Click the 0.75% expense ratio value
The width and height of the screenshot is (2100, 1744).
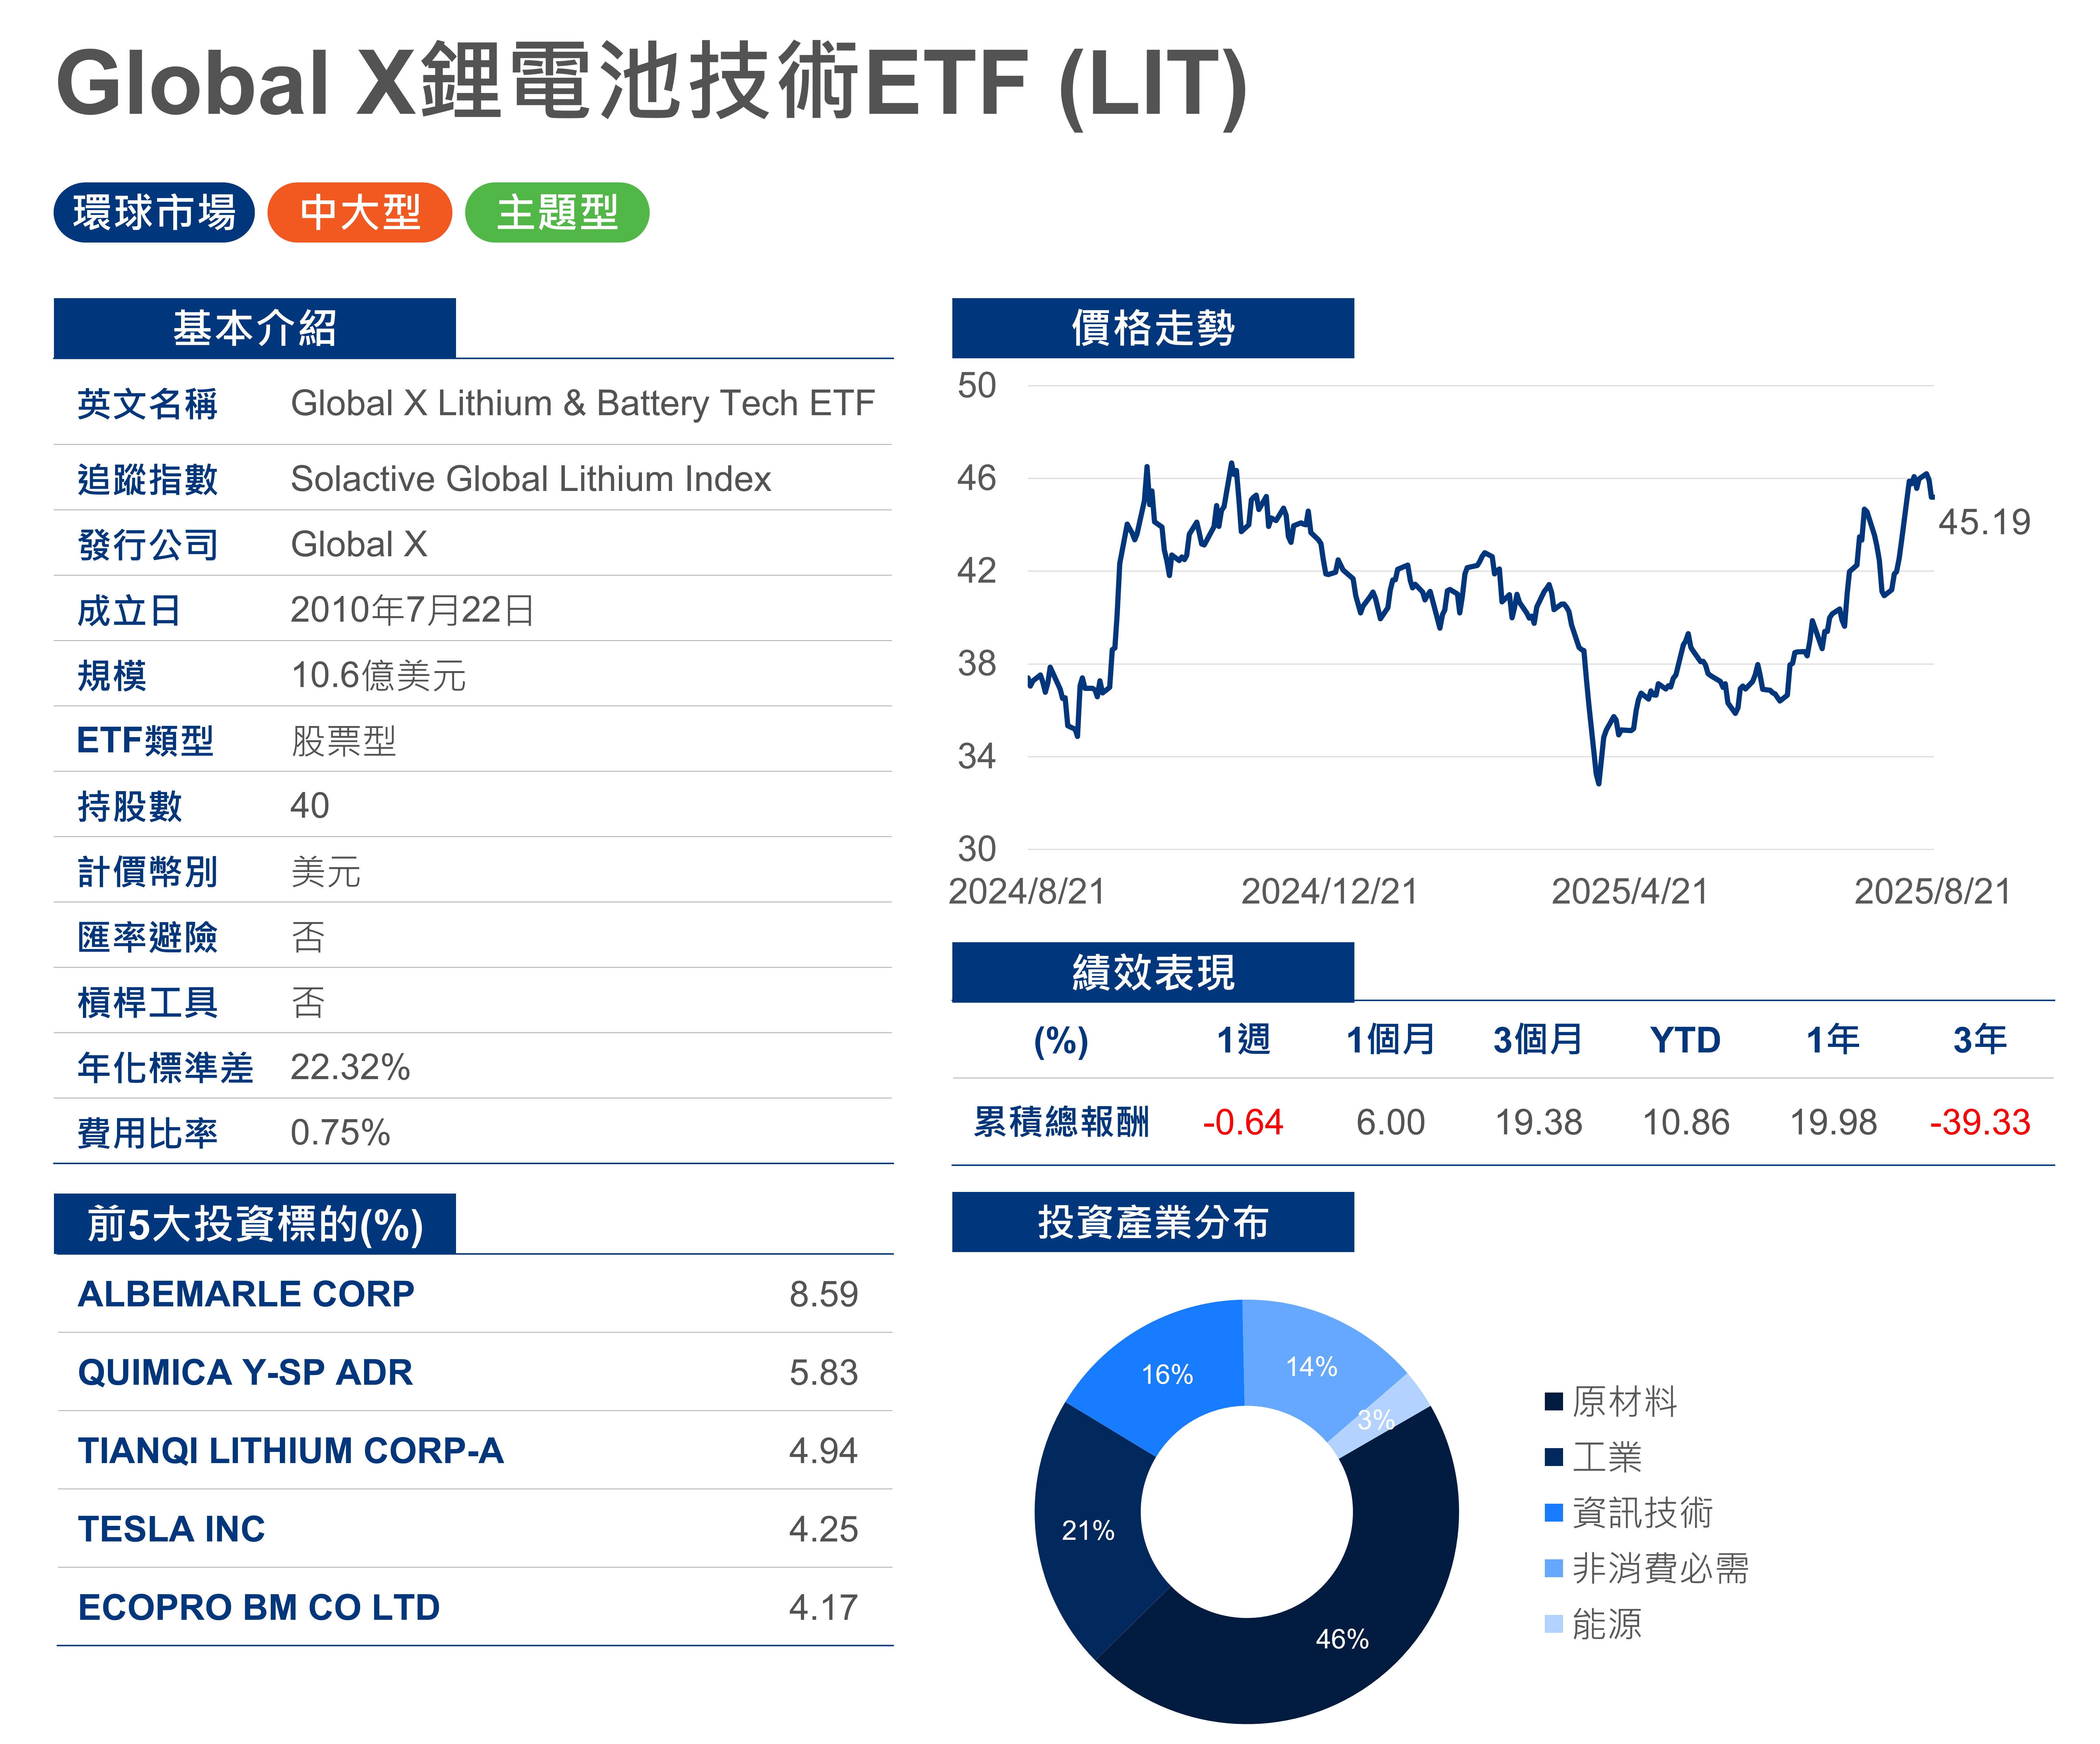click(x=340, y=1133)
